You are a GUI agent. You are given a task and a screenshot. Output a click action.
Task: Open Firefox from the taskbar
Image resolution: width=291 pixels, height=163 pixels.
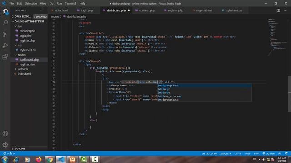click(39, 159)
